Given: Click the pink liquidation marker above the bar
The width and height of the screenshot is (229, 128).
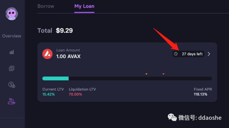Looking at the screenshot, I should [x=164, y=74].
